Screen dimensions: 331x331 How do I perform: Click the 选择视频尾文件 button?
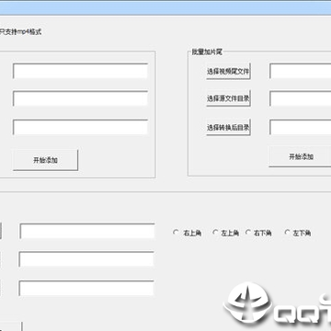(228, 72)
